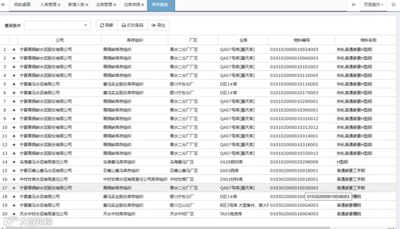Image resolution: width=400 pixels, height=229 pixels.
Task: Click the 打印条码 button
Action: (132, 25)
